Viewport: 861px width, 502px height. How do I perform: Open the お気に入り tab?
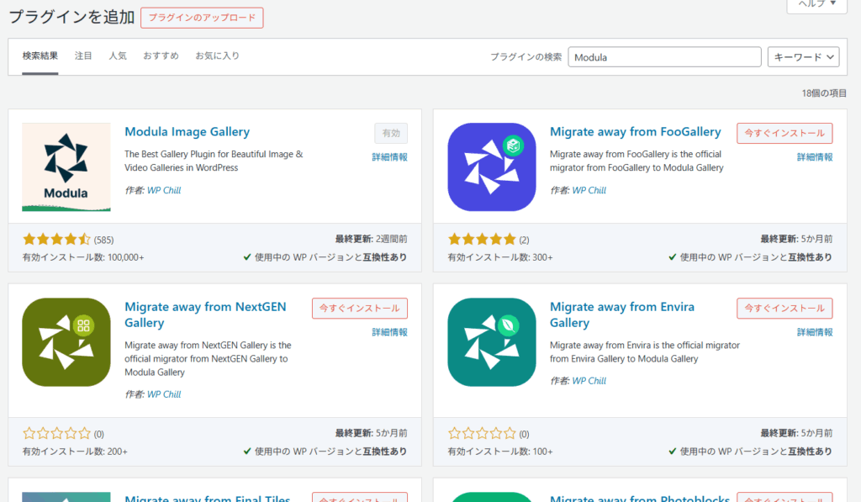coord(217,56)
